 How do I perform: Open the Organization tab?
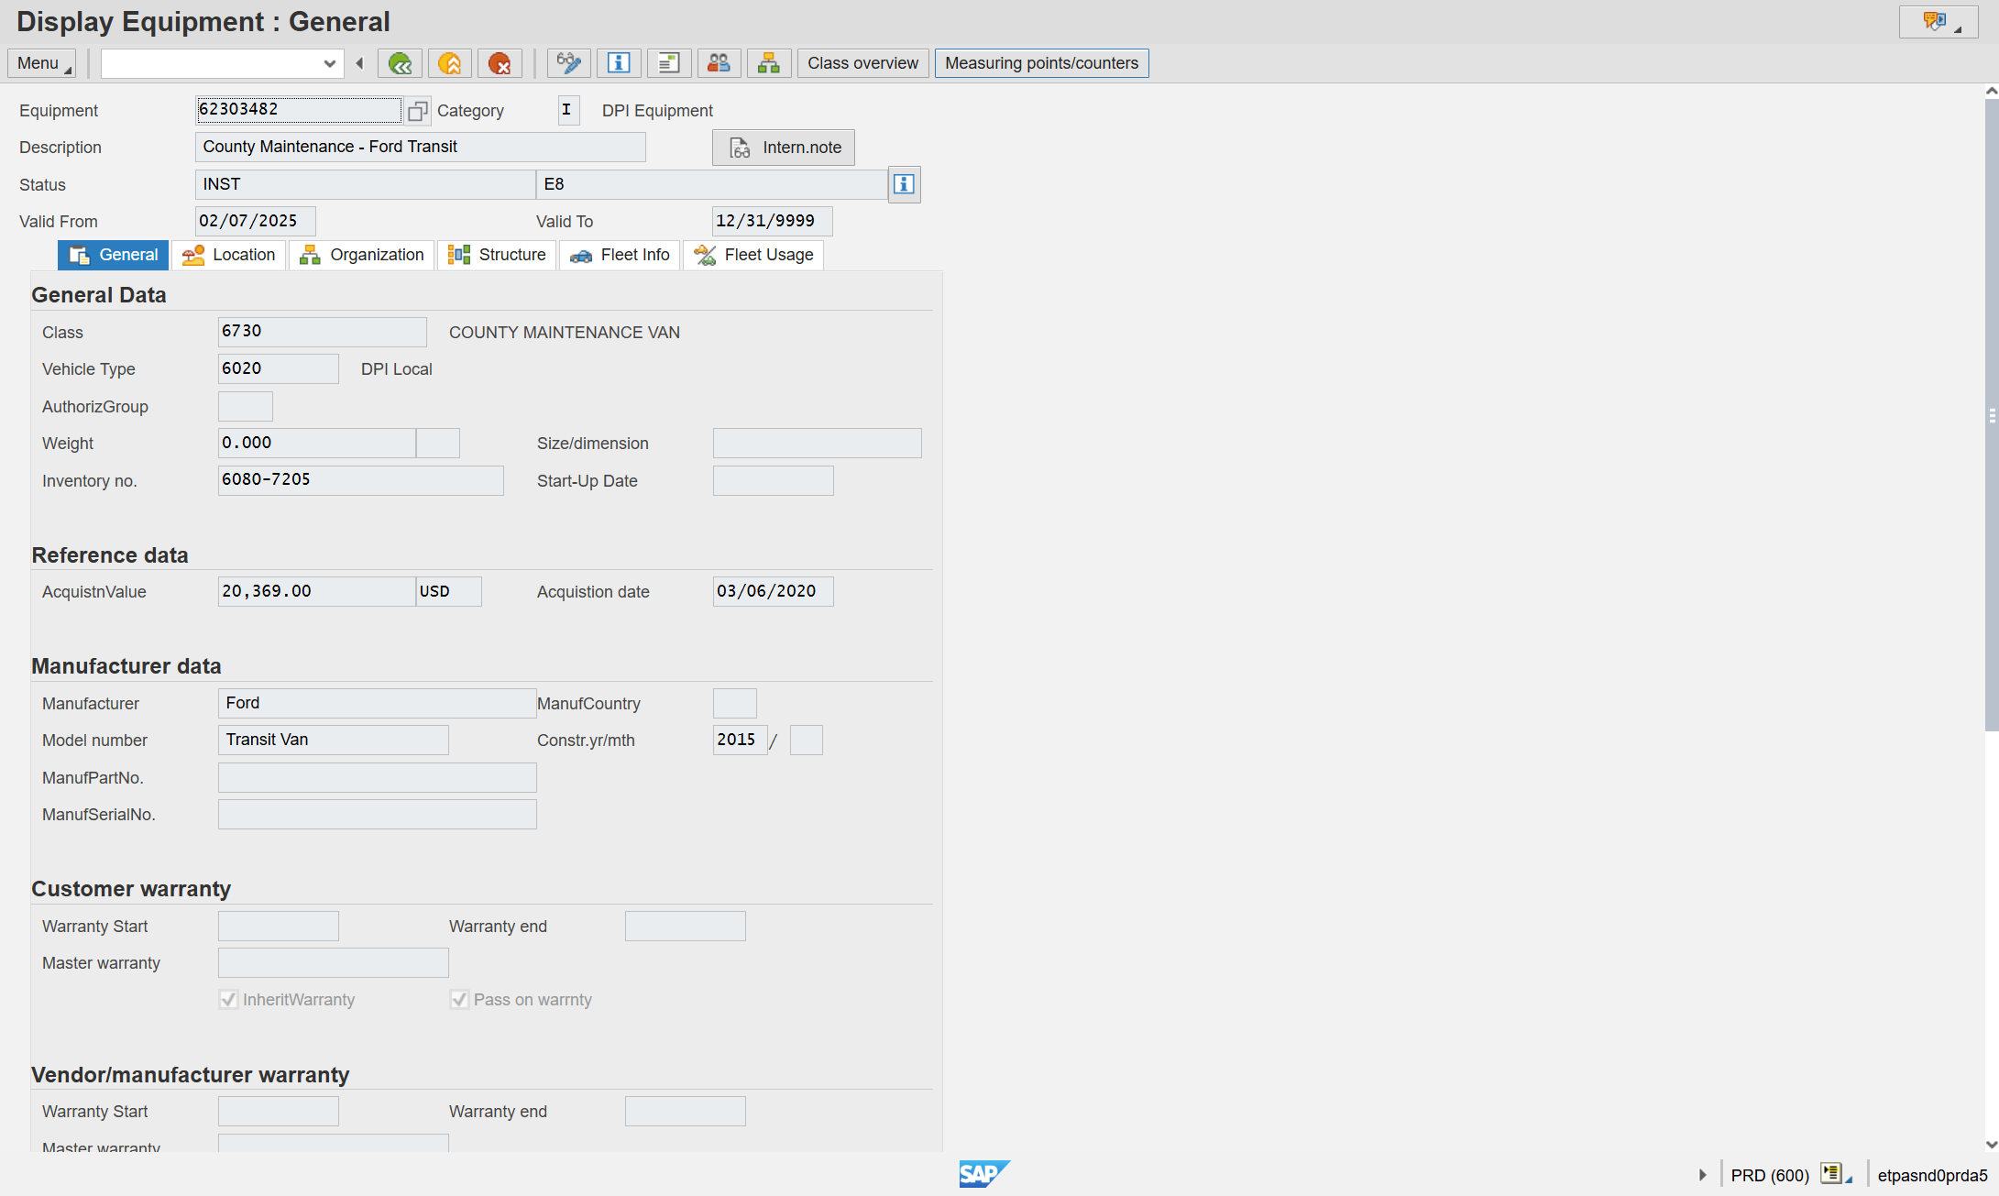[x=362, y=255]
